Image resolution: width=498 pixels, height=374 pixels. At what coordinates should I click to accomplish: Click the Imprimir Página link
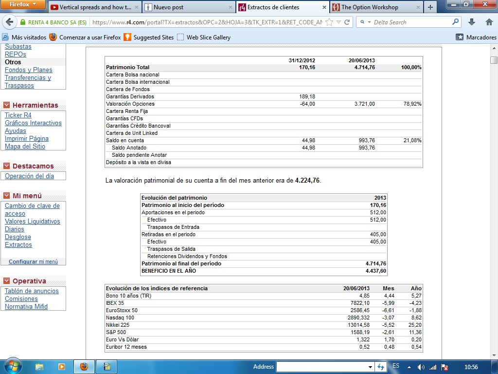coord(27,139)
